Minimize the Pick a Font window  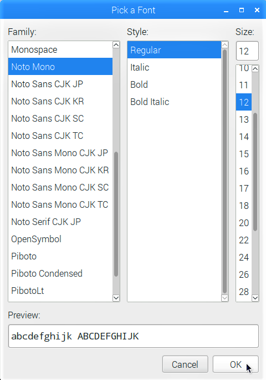click(x=226, y=11)
